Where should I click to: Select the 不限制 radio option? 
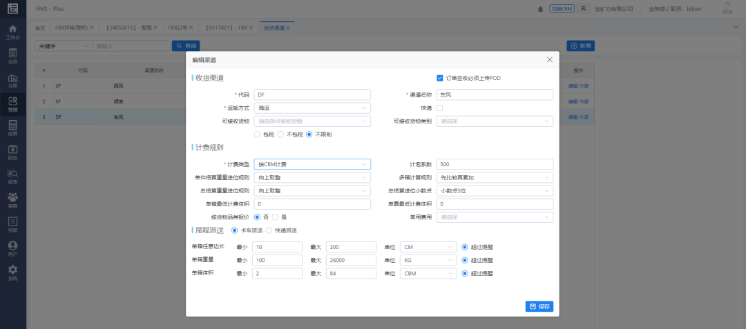tap(309, 134)
